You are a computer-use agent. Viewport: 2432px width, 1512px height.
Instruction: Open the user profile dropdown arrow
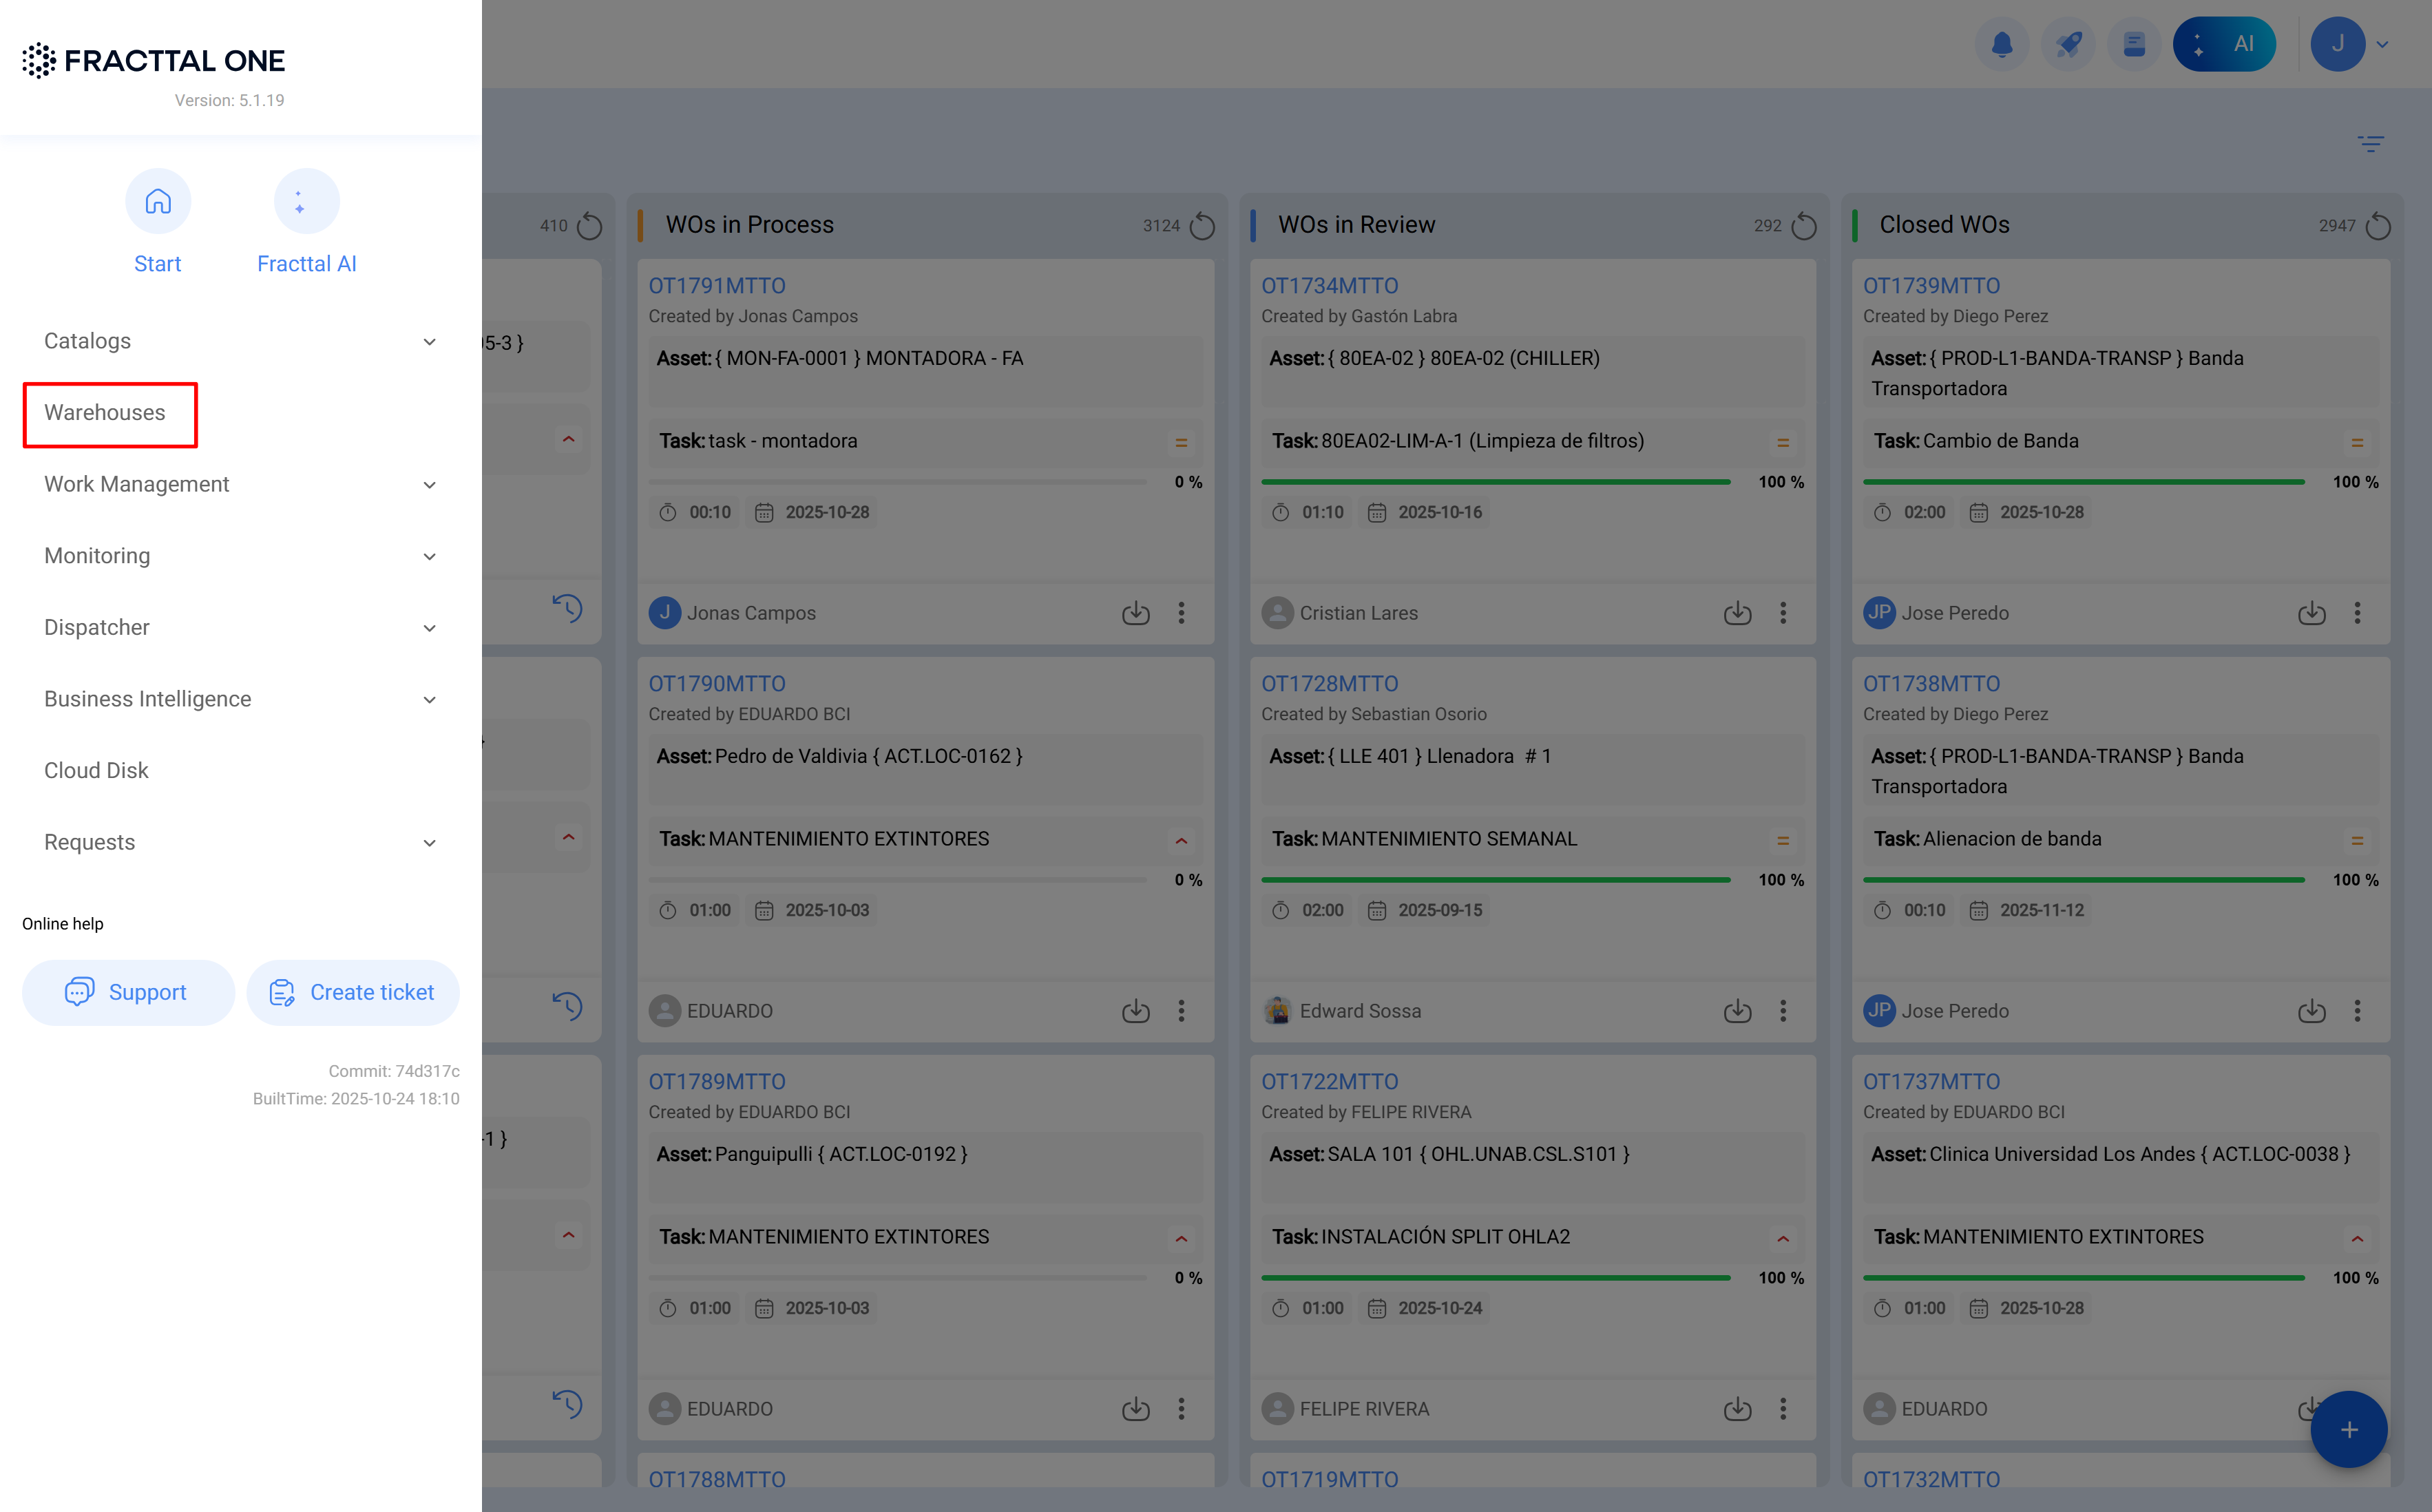point(2383,44)
